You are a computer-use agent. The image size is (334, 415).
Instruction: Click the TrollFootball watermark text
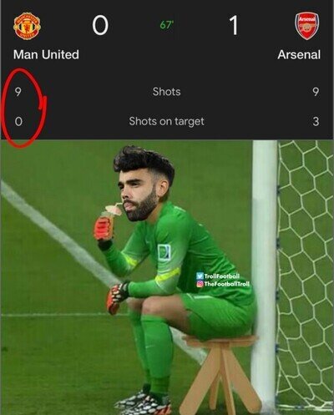(222, 276)
